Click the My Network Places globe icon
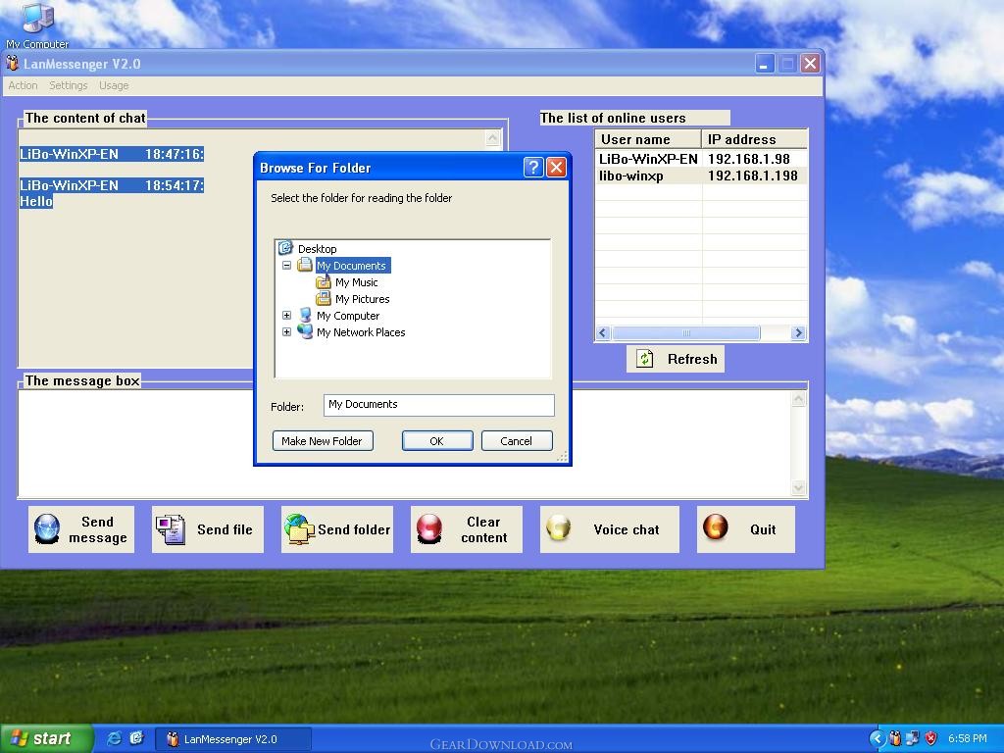Screen dimensions: 1004x753 point(305,331)
